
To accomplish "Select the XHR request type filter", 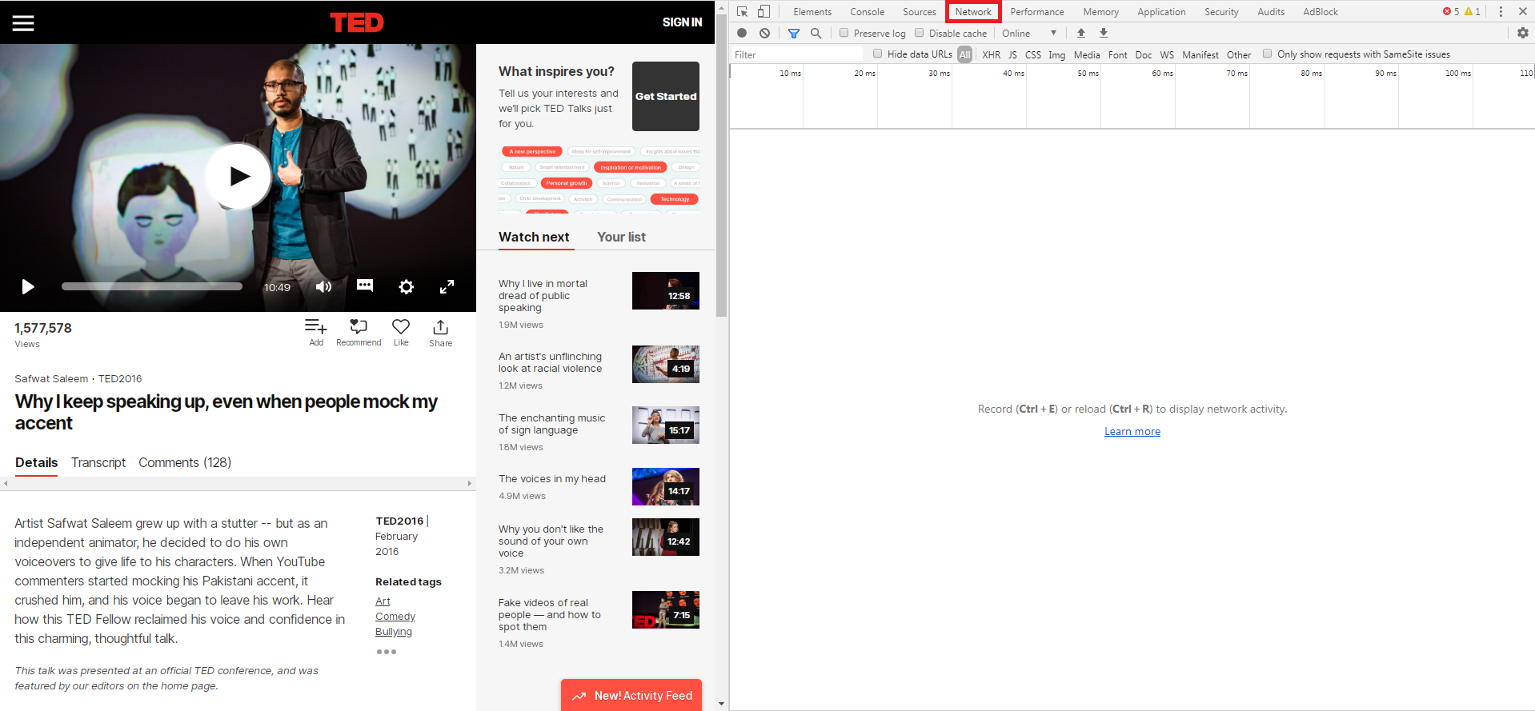I will 991,54.
